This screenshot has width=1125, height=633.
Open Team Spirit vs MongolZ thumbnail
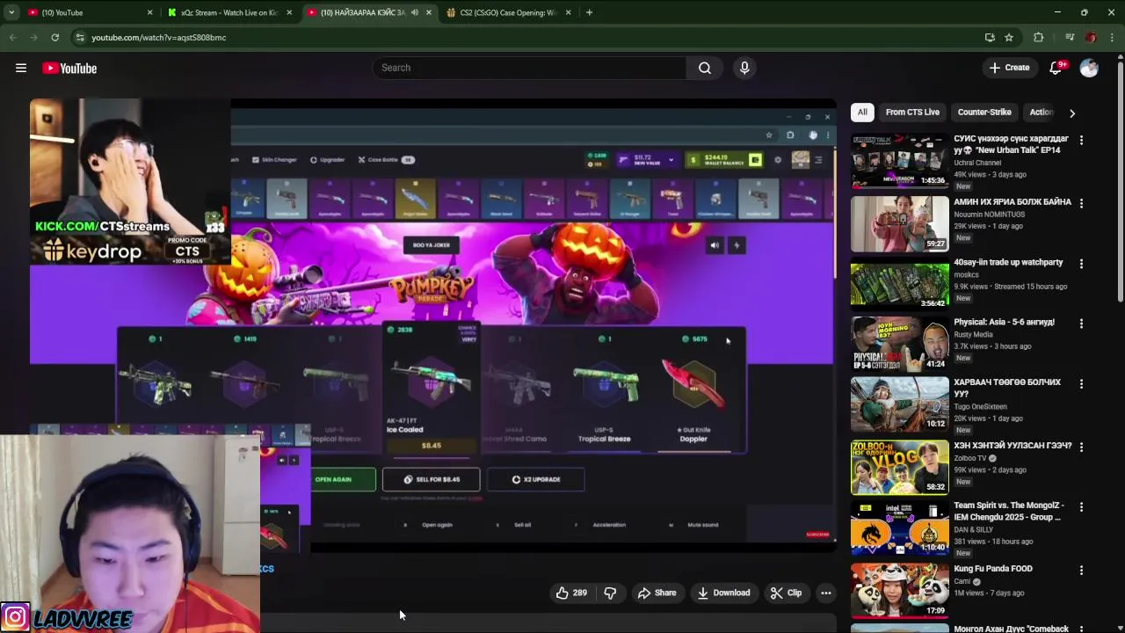point(899,527)
